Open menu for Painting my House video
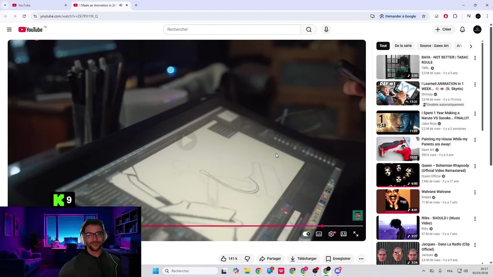The image size is (493, 277). (475, 140)
